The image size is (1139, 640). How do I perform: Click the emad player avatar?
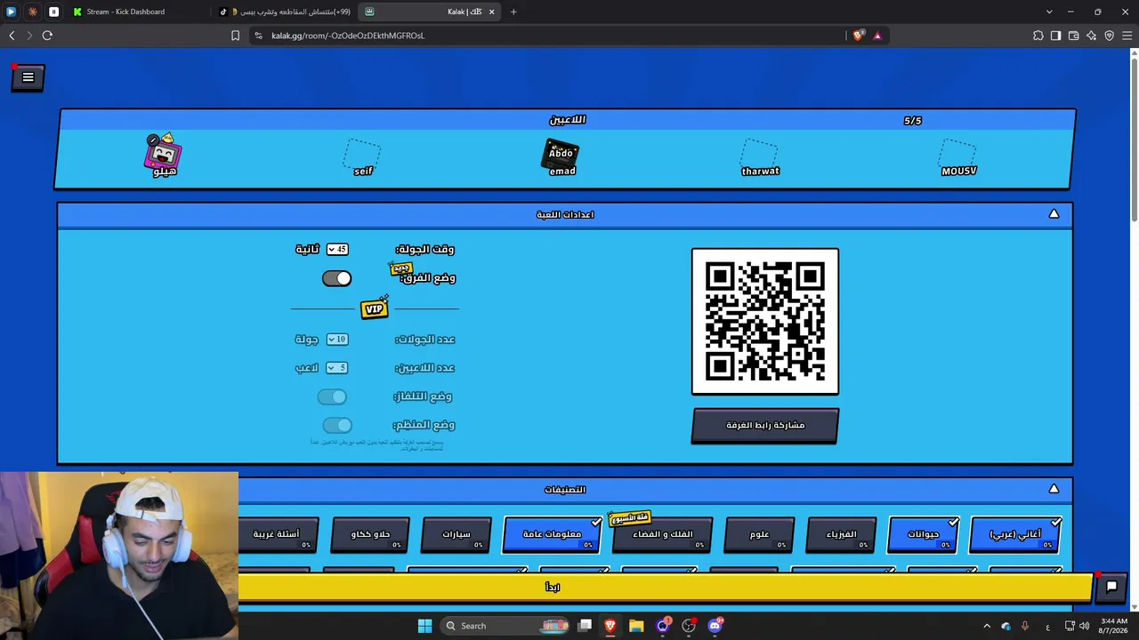click(561, 156)
